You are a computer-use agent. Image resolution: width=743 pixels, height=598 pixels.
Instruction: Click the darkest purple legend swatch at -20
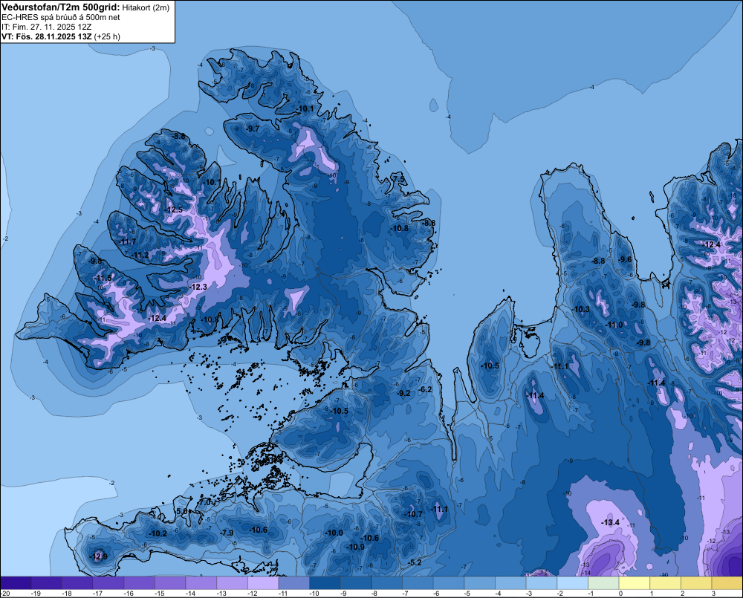tap(16, 583)
